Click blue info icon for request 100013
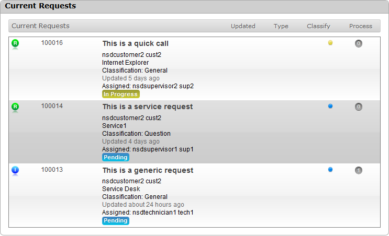Screen dimensions: 389x236 click(15, 170)
